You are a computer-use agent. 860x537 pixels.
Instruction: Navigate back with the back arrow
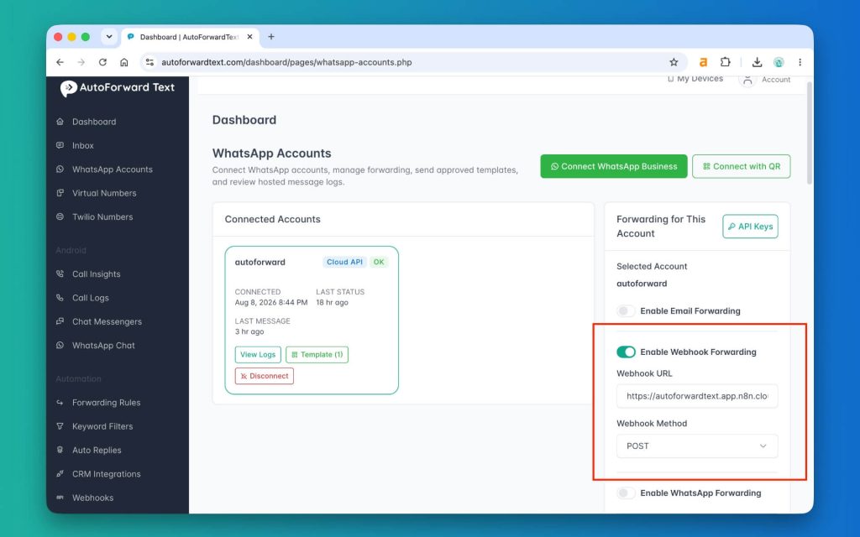click(x=60, y=62)
